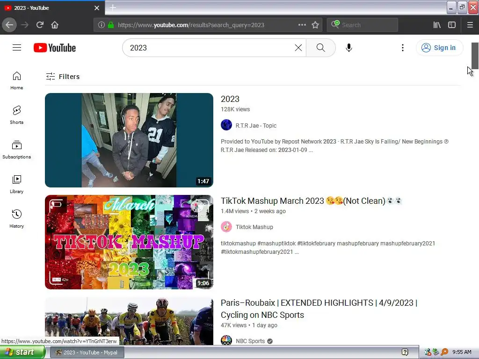479x359 pixels.
Task: Open the browser Library bookshelf icon
Action: [437, 25]
